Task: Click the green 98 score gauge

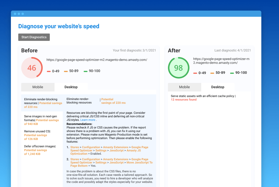Action: [178, 68]
